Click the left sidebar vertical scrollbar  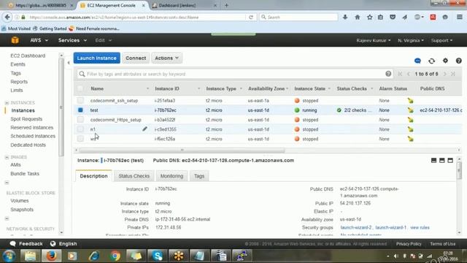61,107
